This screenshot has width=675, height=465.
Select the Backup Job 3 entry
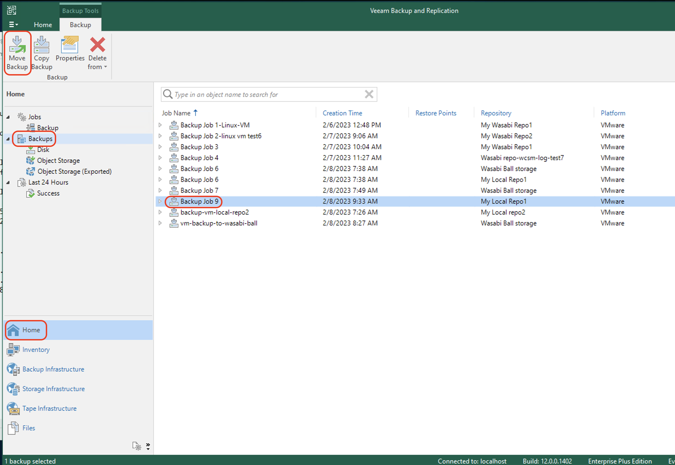(199, 147)
